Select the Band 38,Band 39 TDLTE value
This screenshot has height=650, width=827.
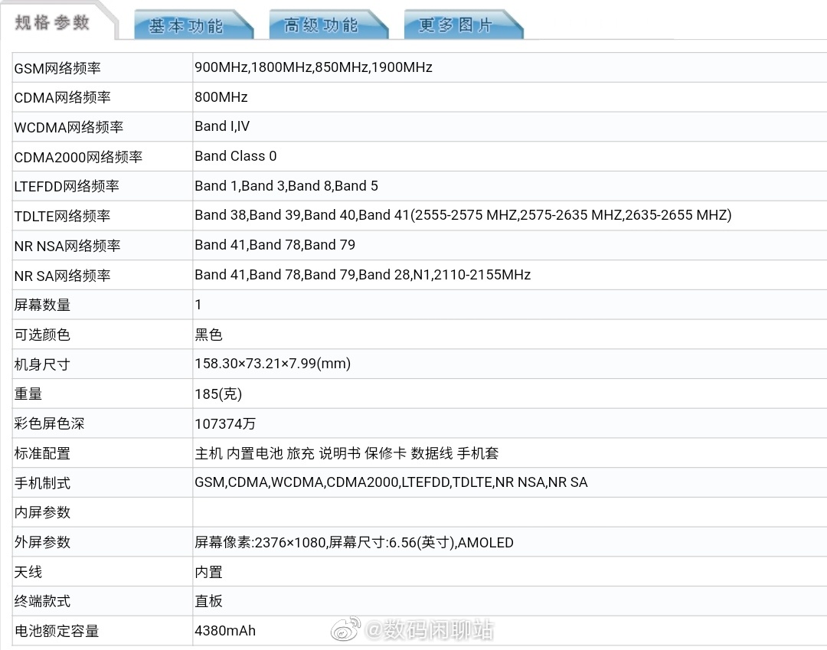(463, 215)
